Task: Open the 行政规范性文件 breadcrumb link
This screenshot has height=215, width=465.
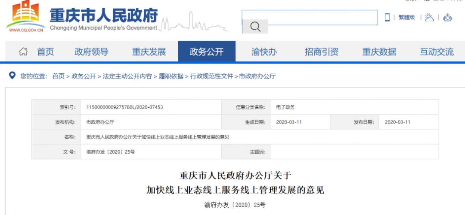Action: pyautogui.click(x=212, y=76)
